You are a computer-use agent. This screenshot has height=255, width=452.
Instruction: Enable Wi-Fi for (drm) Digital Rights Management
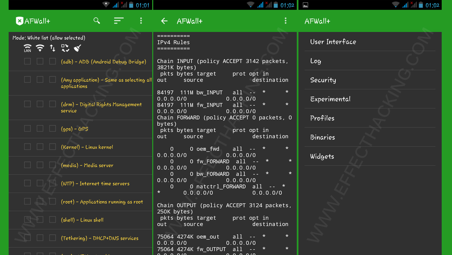coord(40,104)
